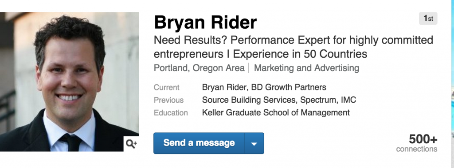454x168 pixels.
Task: Open Source Building Services previous employer
Action: (249, 100)
